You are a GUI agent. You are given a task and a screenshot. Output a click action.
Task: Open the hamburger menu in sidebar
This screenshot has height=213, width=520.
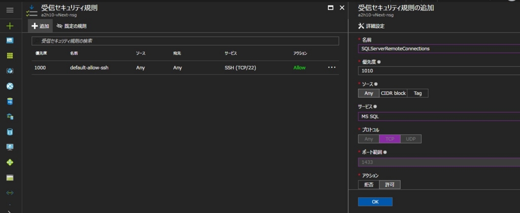[10, 10]
